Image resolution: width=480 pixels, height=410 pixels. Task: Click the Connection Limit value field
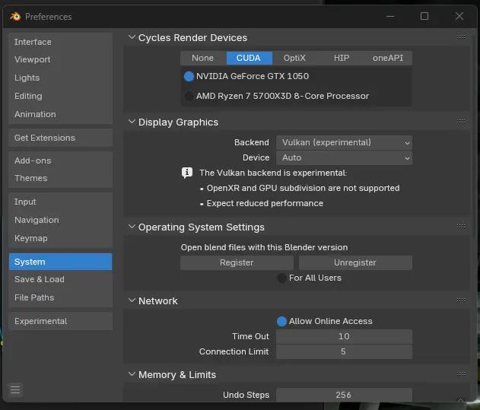coord(344,352)
